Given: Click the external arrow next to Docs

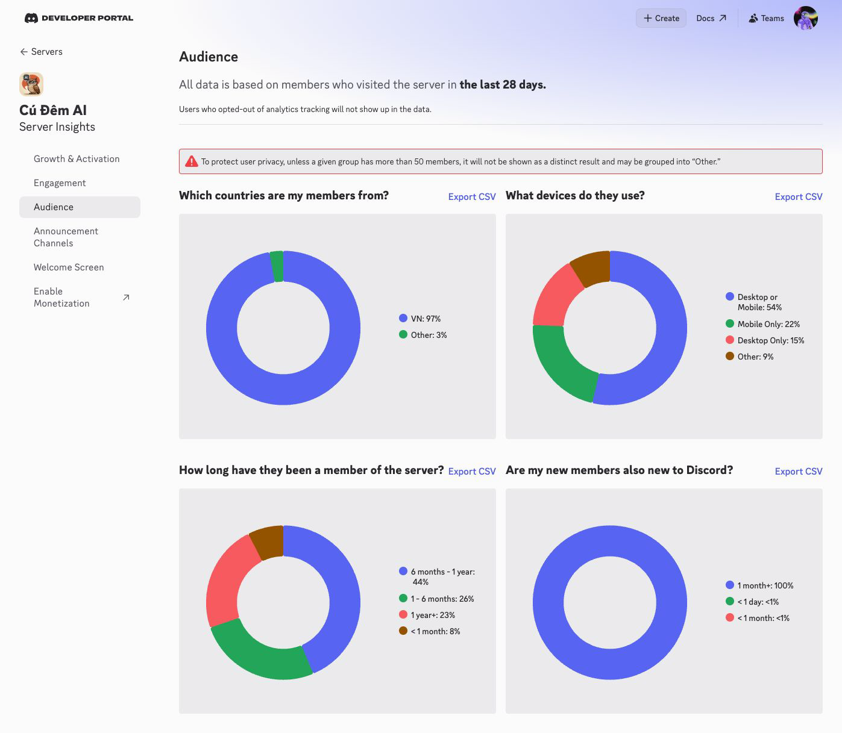Looking at the screenshot, I should click(723, 18).
